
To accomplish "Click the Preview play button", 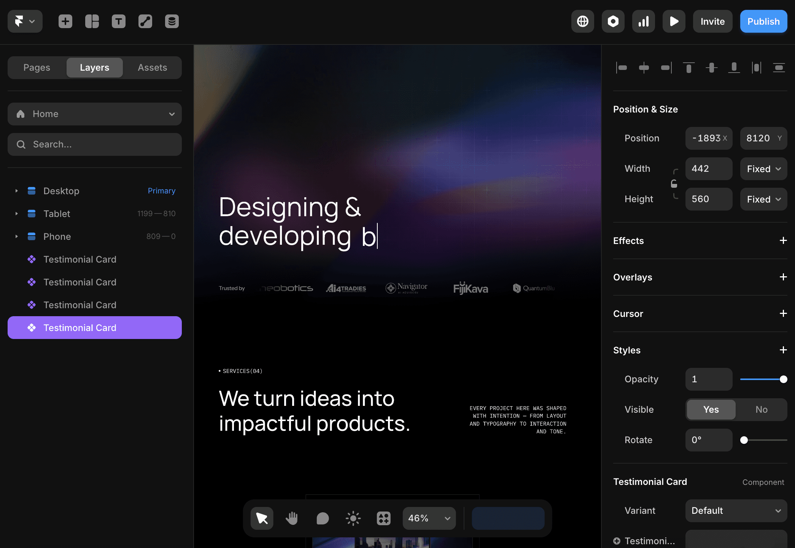I will pos(674,21).
